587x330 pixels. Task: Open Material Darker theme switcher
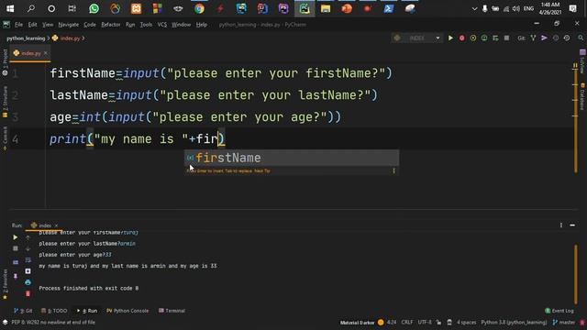[x=361, y=322]
